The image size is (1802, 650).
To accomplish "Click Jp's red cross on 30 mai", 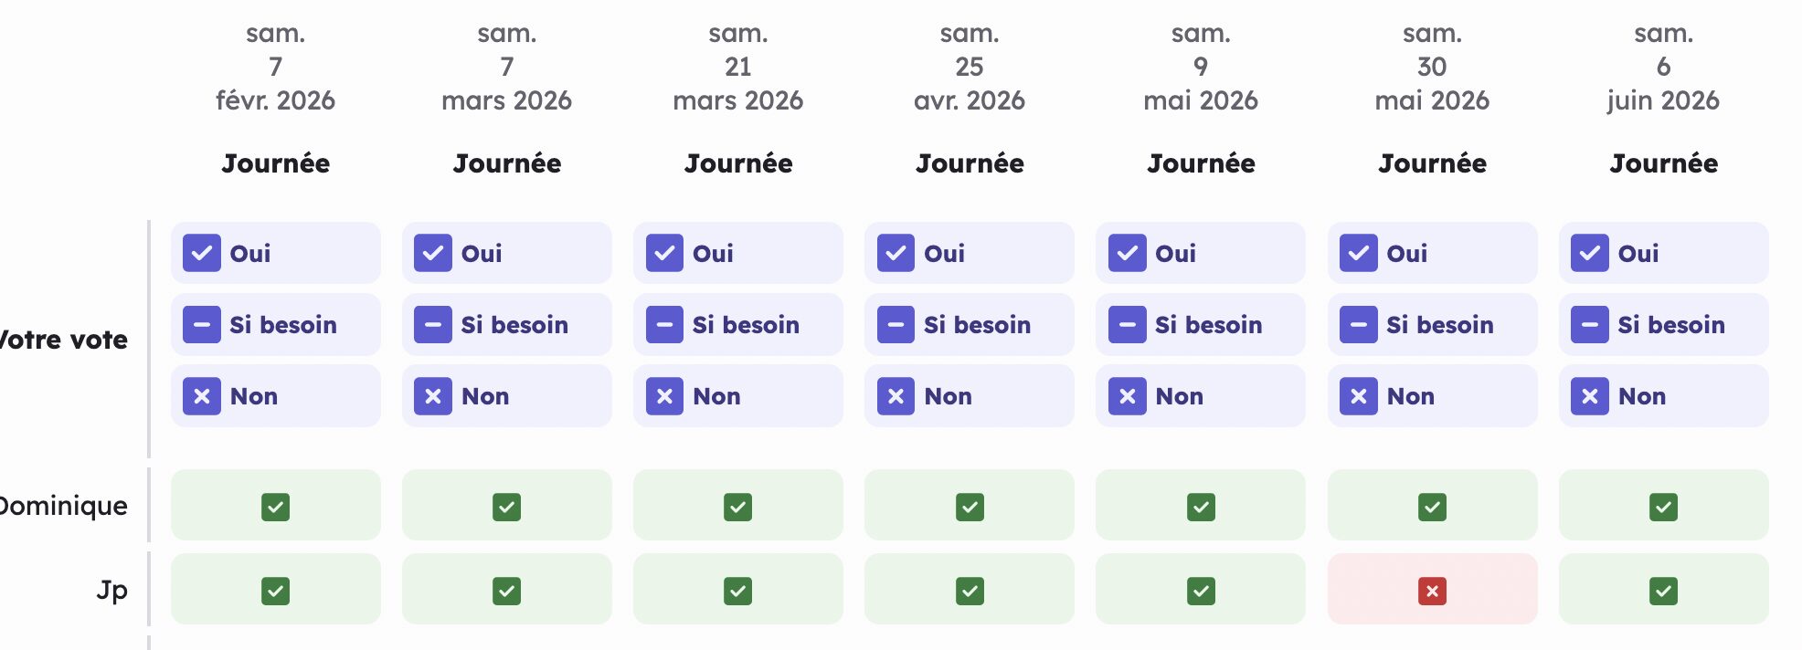I will tap(1432, 592).
